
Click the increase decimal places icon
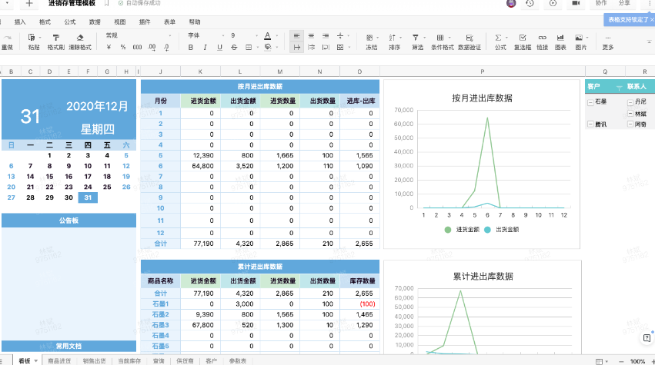click(x=152, y=48)
